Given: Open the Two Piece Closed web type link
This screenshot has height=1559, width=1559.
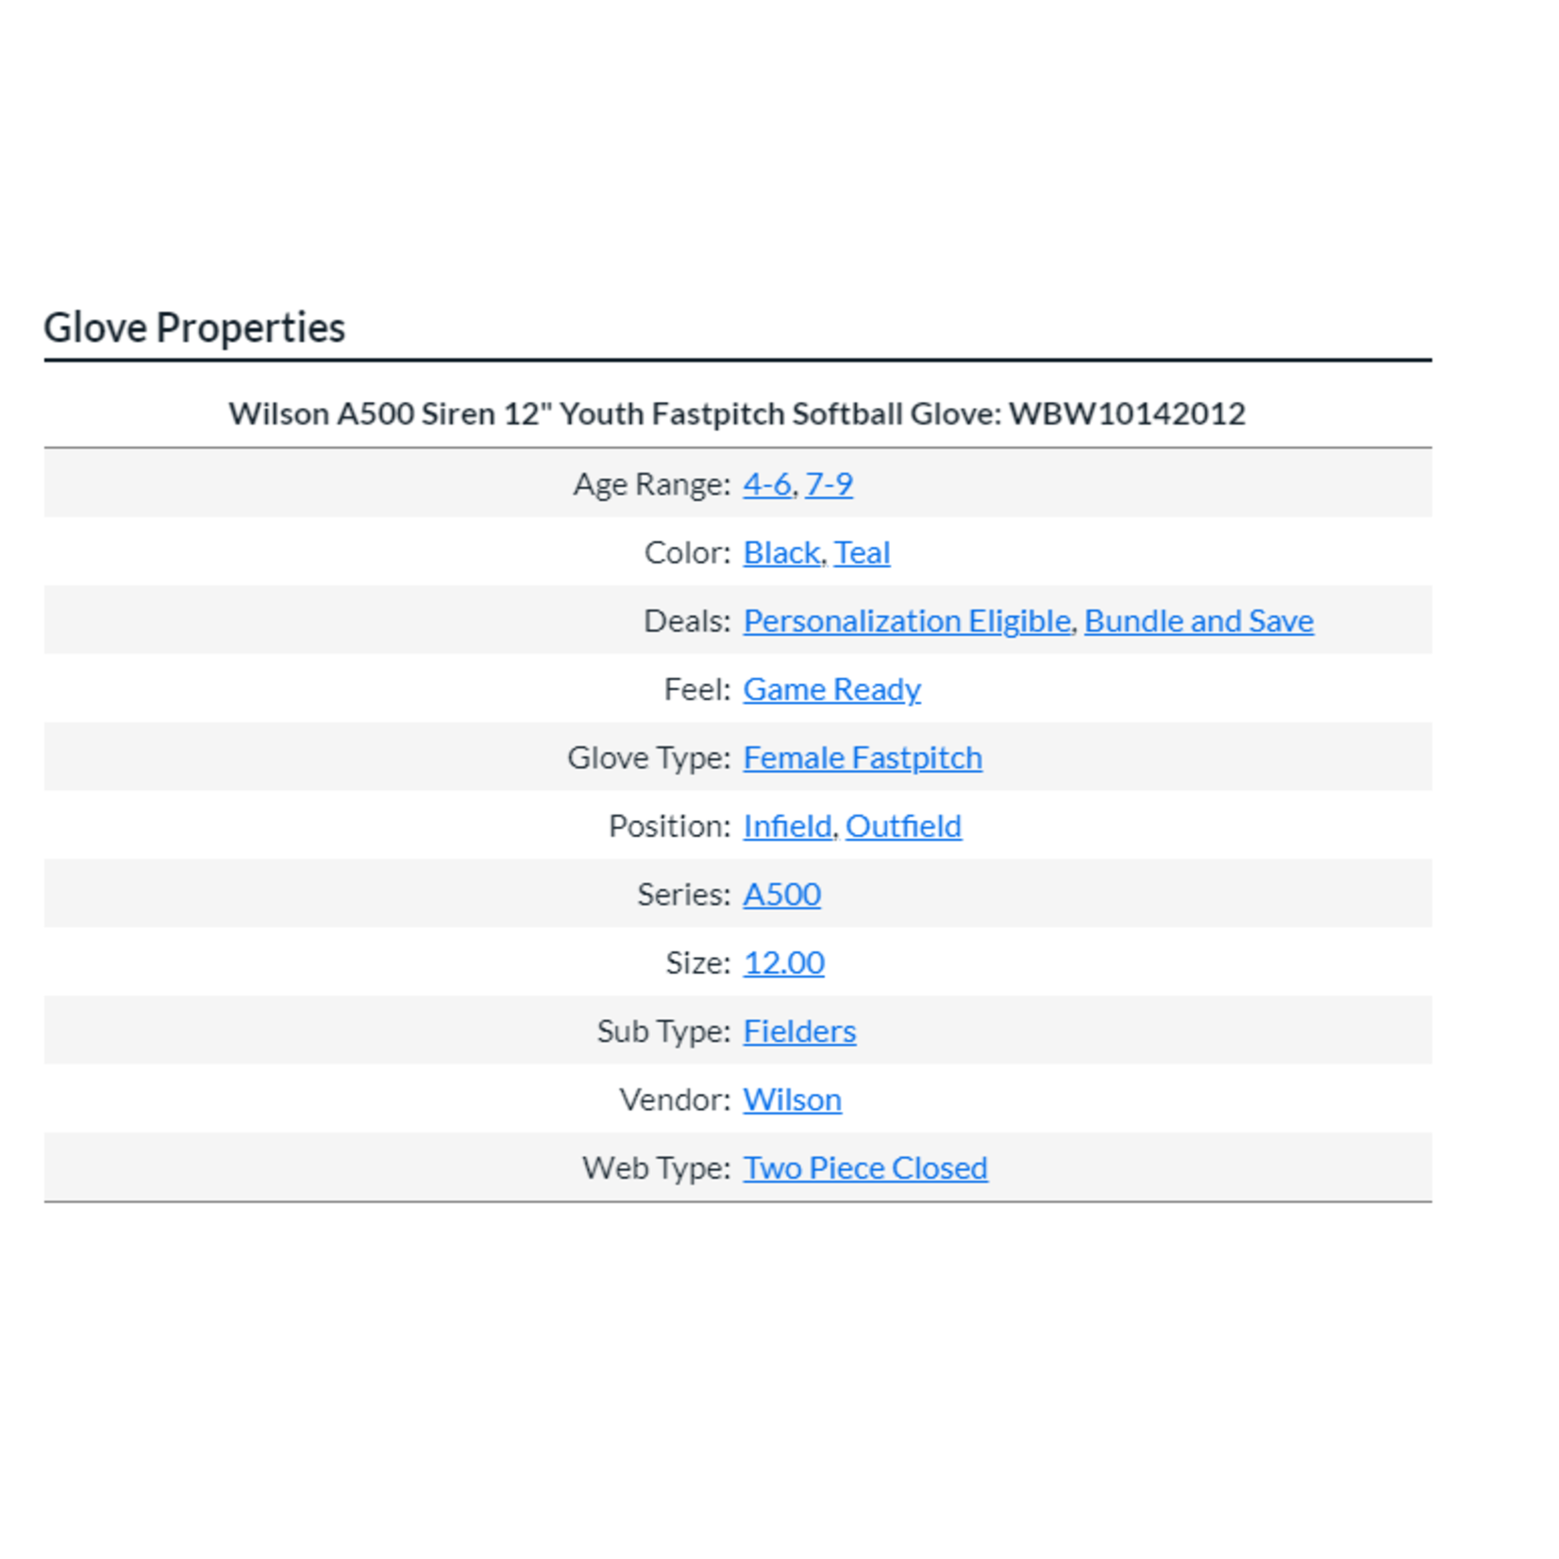Looking at the screenshot, I should click(864, 1168).
